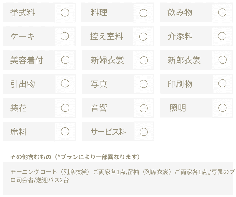
Task: Select the 料理 radio button
Action: coord(144,13)
